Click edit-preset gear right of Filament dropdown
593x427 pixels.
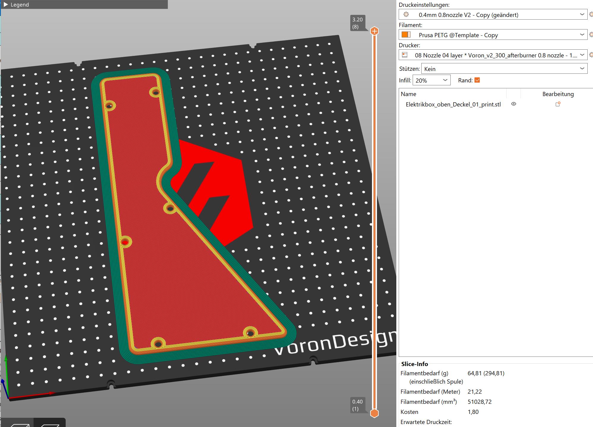pyautogui.click(x=591, y=34)
